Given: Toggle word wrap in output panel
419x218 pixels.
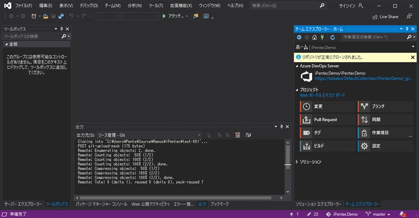Looking at the screenshot, I should coord(248,135).
